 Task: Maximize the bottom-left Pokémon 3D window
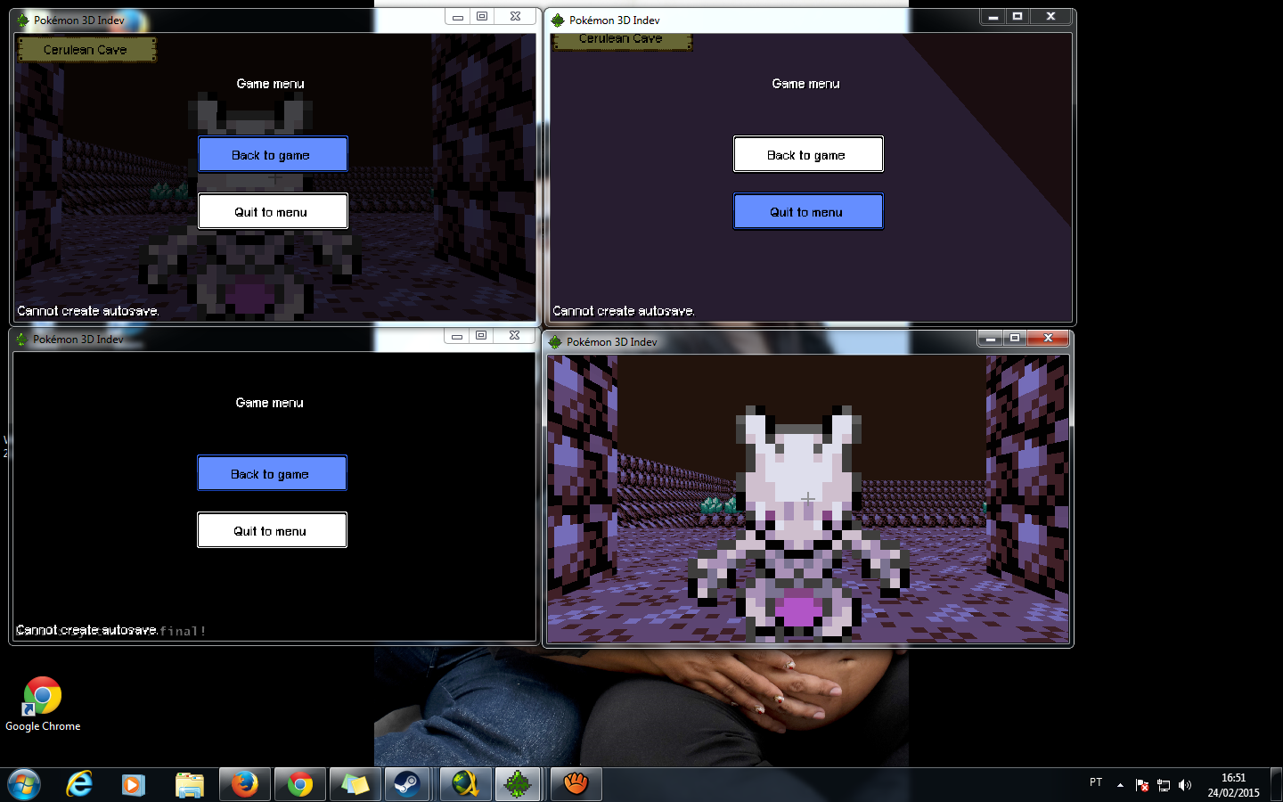tap(481, 336)
